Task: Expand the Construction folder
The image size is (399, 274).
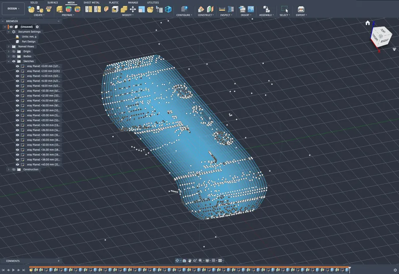Action: pos(9,169)
